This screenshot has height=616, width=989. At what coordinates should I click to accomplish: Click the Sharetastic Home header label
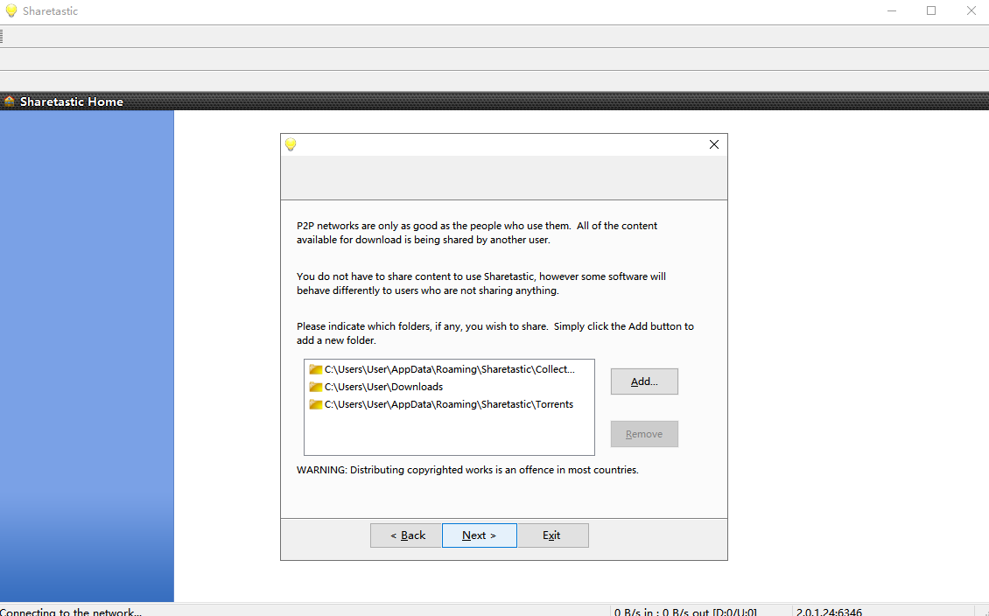71,101
